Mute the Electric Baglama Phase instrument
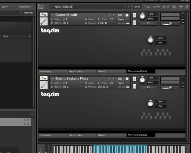The width and height of the screenshot is (191, 153). tap(134, 87)
